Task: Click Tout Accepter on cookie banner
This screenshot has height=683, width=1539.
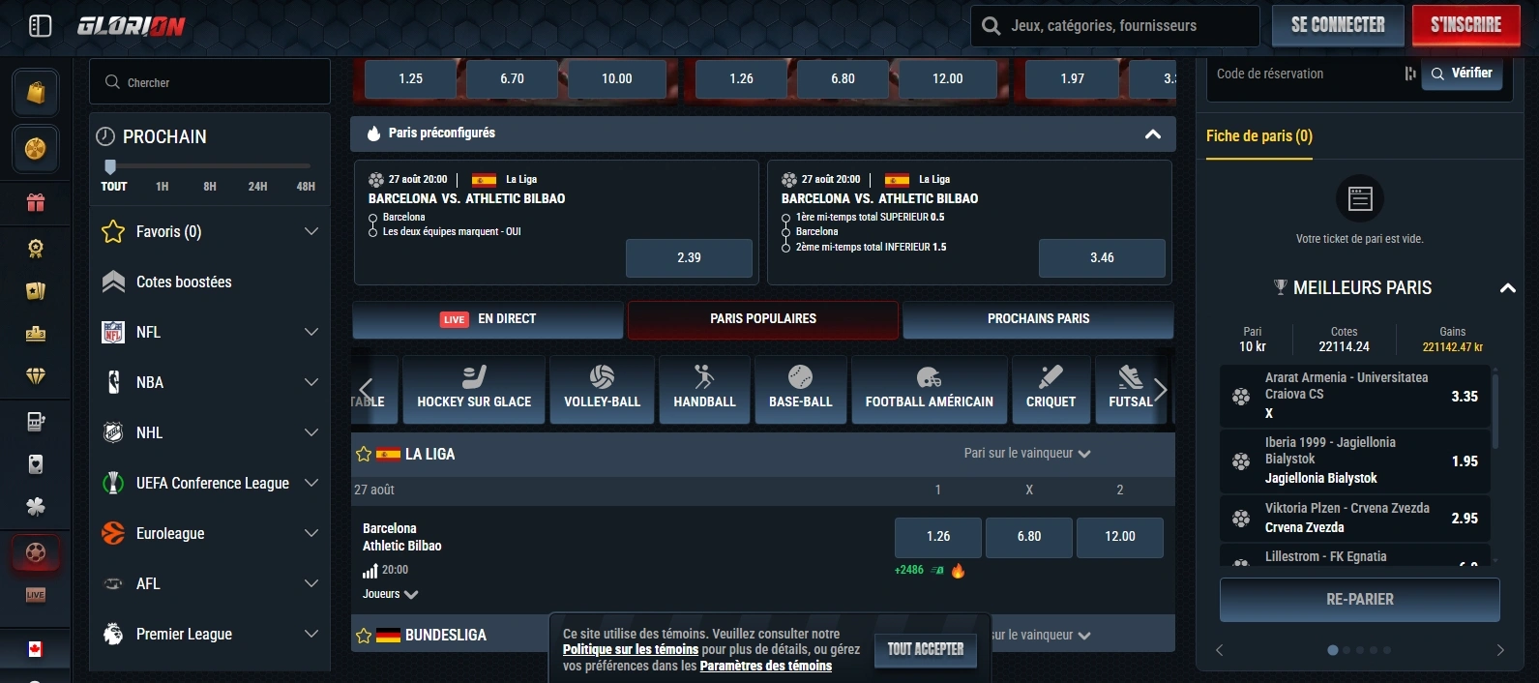Action: [926, 650]
